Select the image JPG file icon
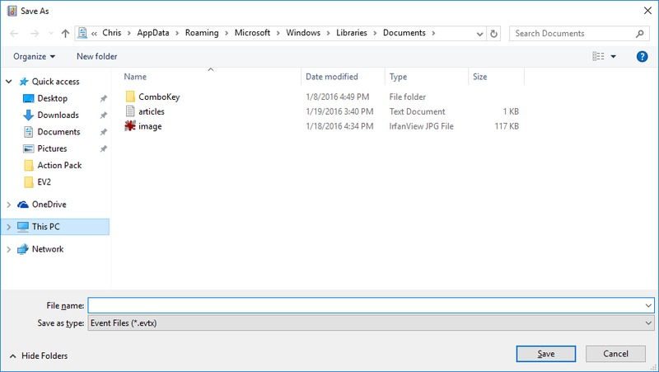659x372 pixels. pos(129,126)
